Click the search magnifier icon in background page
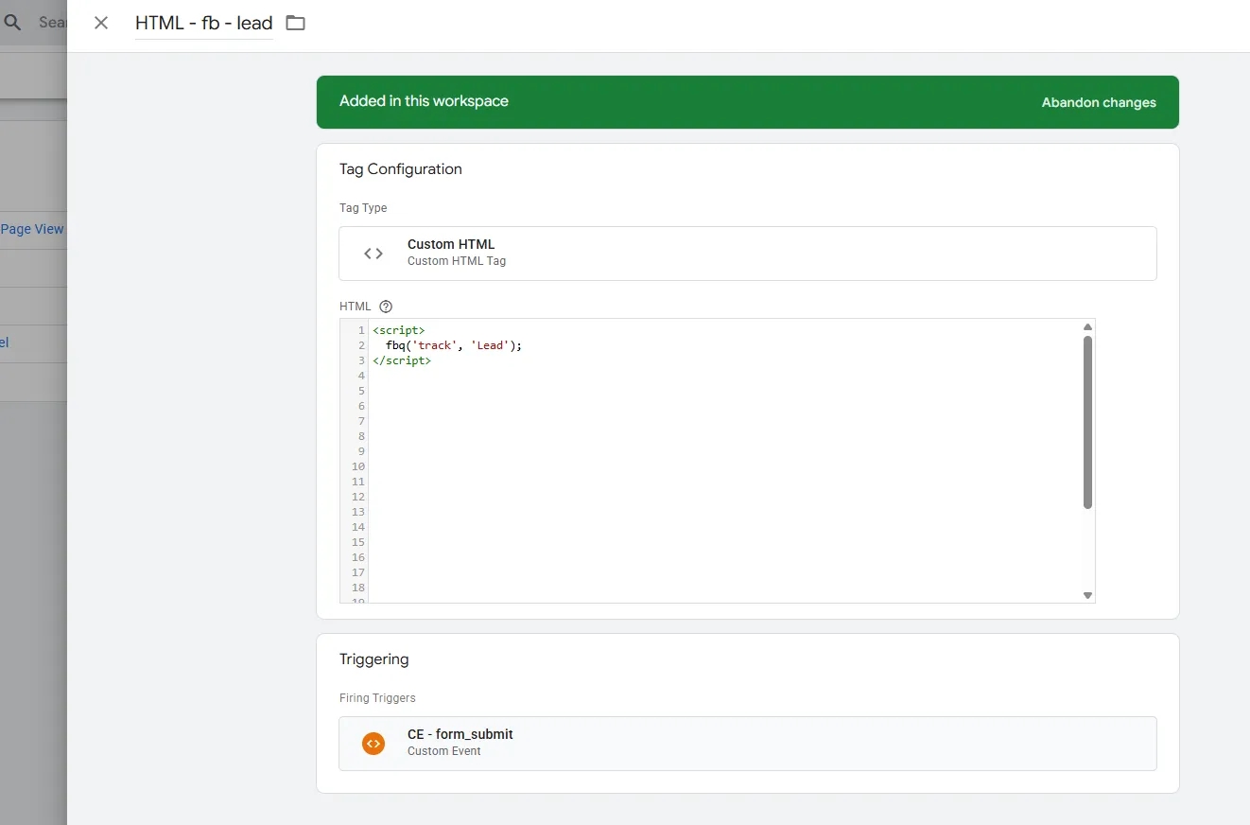 point(12,23)
